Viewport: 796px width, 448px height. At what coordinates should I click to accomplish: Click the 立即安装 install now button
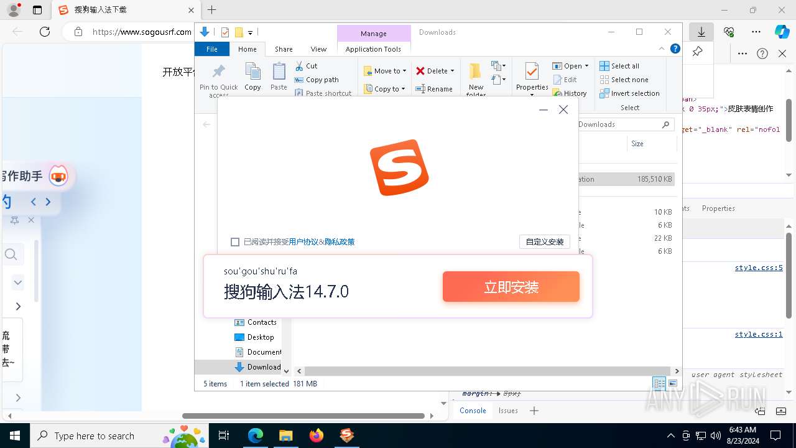coord(511,287)
